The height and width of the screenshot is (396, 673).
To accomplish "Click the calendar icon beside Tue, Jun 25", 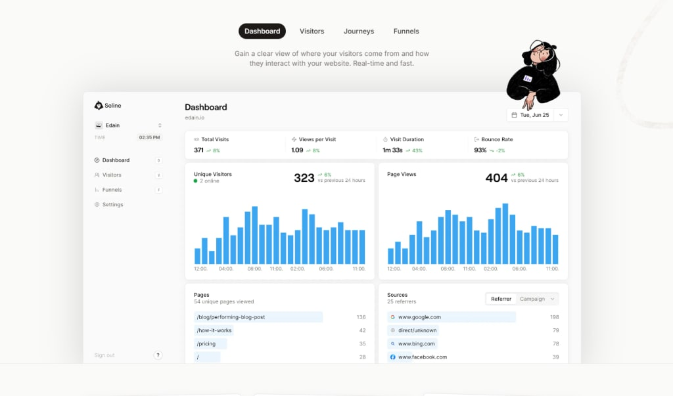I will [514, 115].
